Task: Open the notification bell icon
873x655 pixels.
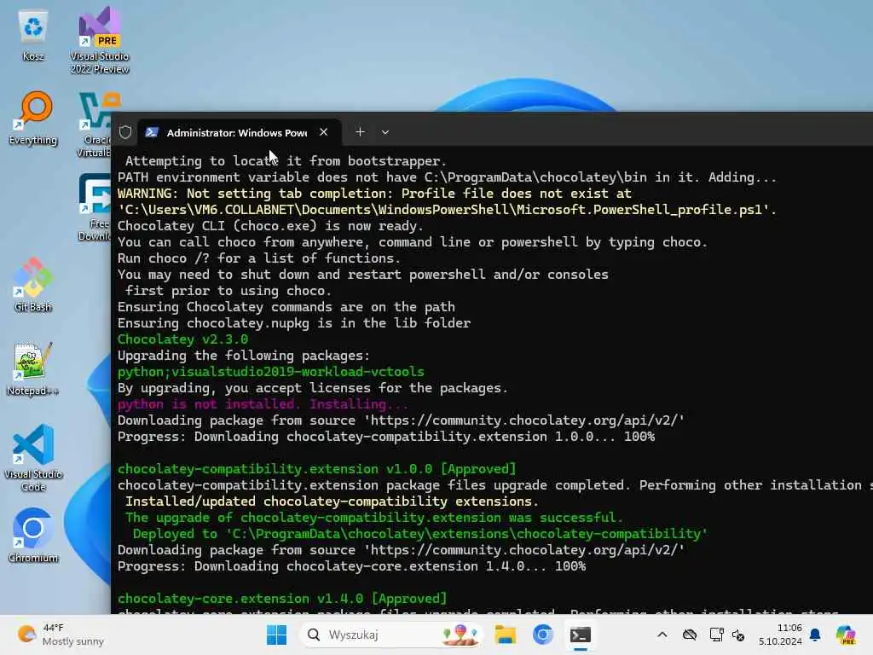Action: point(816,635)
